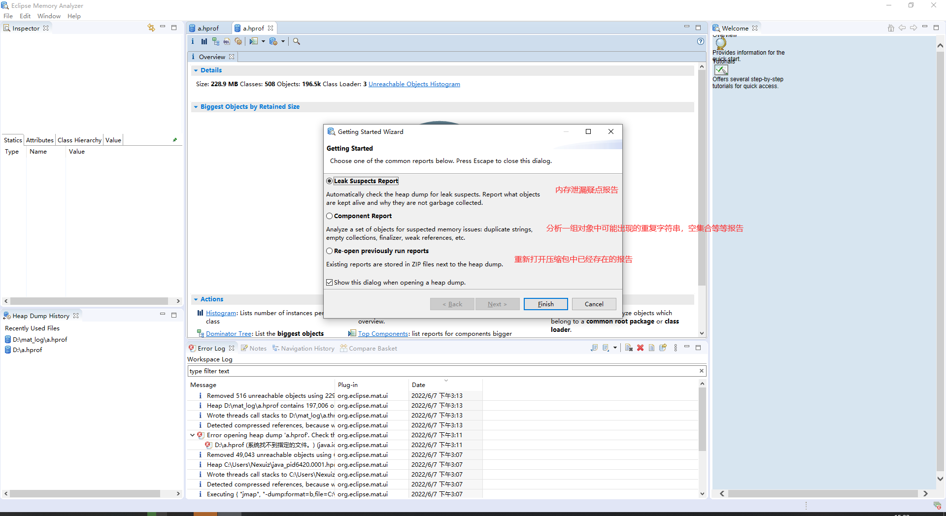Image resolution: width=946 pixels, height=516 pixels.
Task: Click the Restore Log icon
Action: tap(663, 348)
